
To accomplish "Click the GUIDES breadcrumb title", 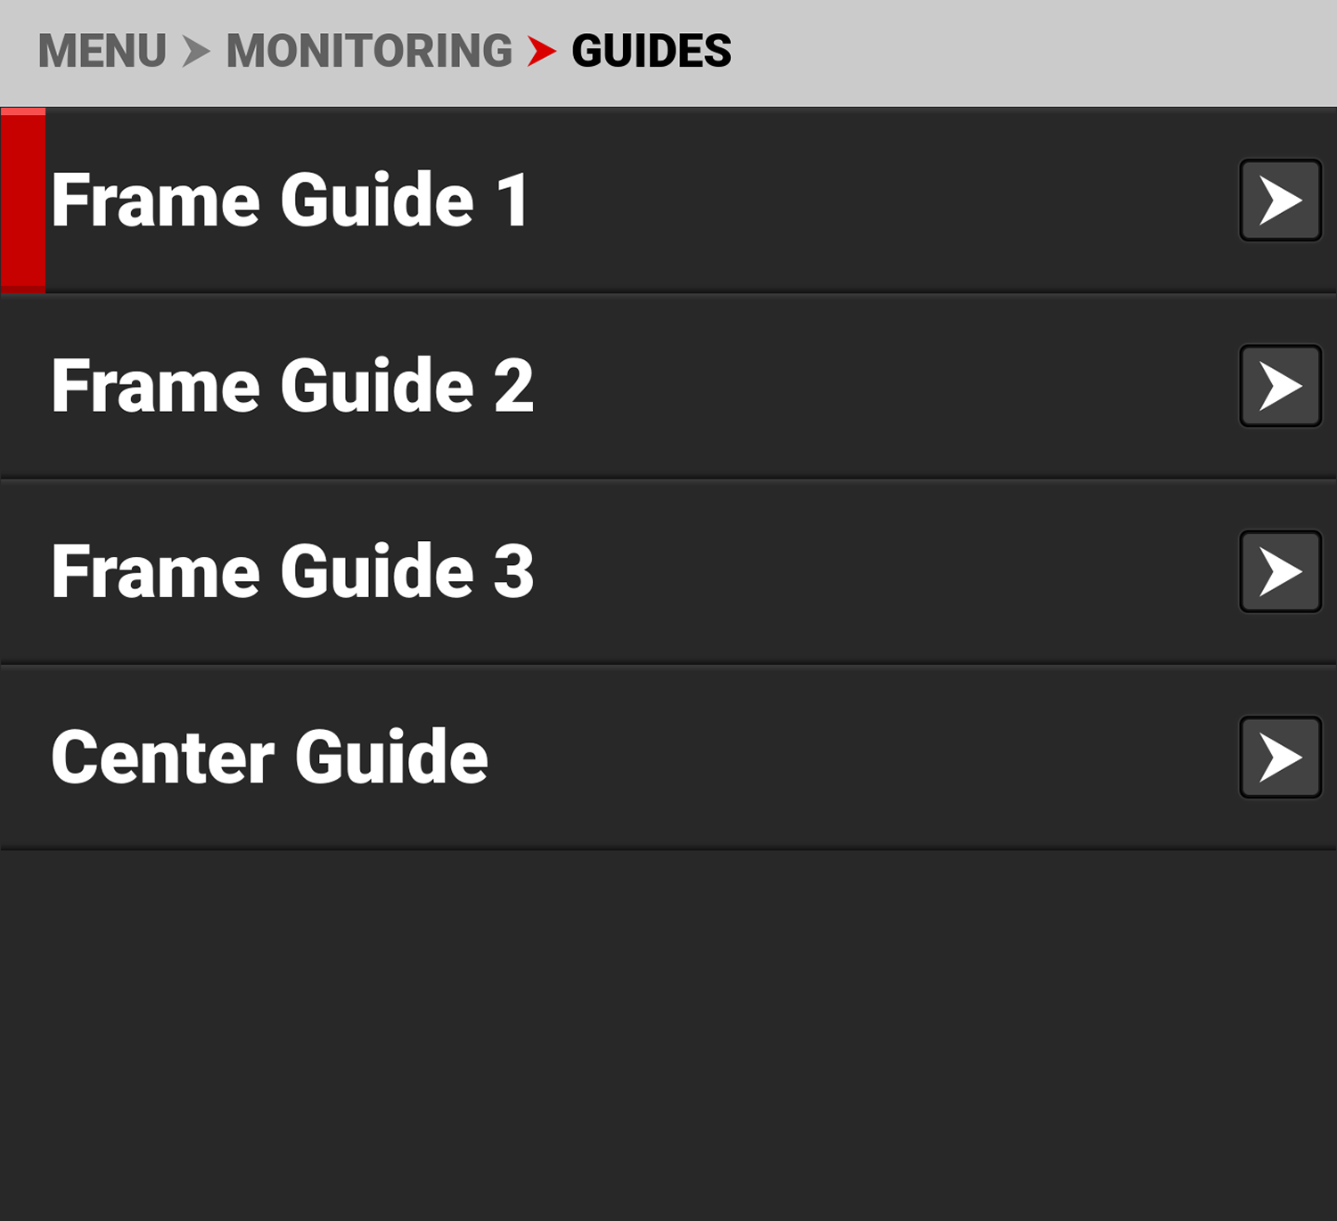I will [x=652, y=51].
